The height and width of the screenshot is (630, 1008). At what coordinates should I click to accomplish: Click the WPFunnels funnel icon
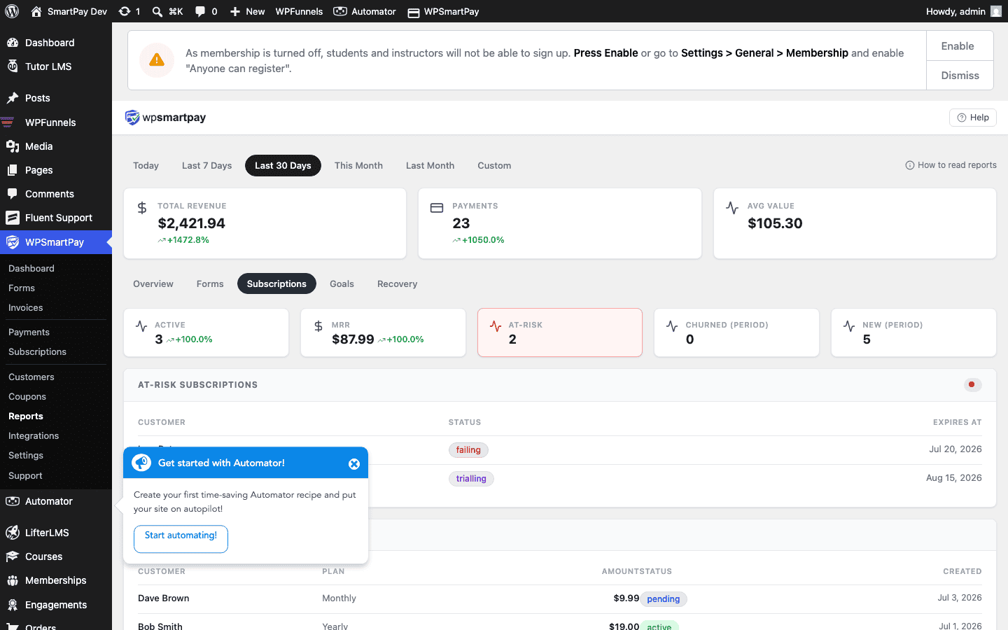click(8, 122)
